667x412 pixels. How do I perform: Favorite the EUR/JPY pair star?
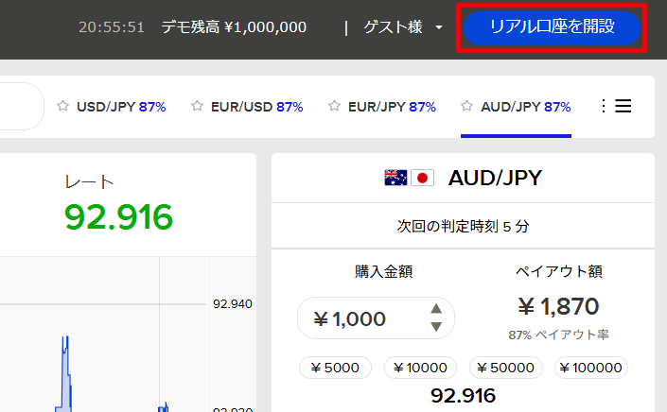coord(334,106)
